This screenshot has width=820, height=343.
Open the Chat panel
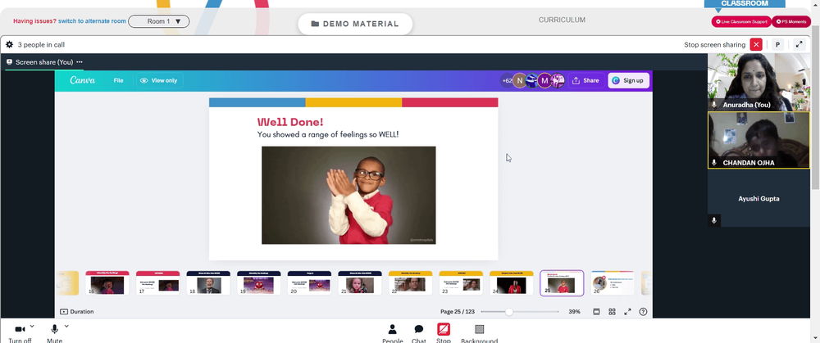point(419,332)
